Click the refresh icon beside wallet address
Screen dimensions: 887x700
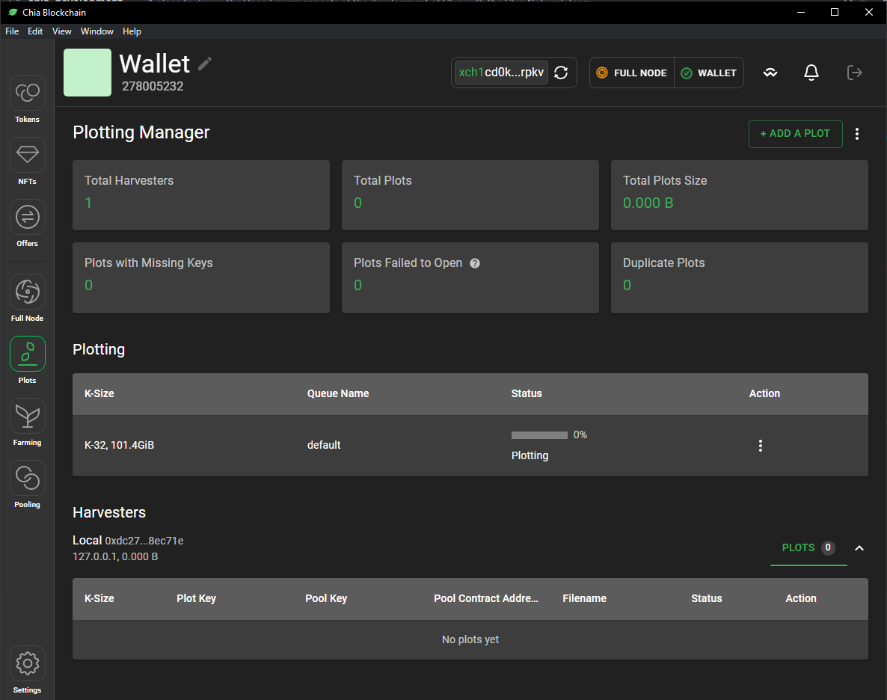561,73
